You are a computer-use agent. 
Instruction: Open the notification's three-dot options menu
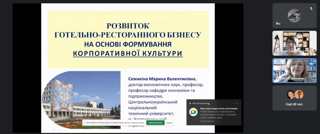[x=234, y=103]
